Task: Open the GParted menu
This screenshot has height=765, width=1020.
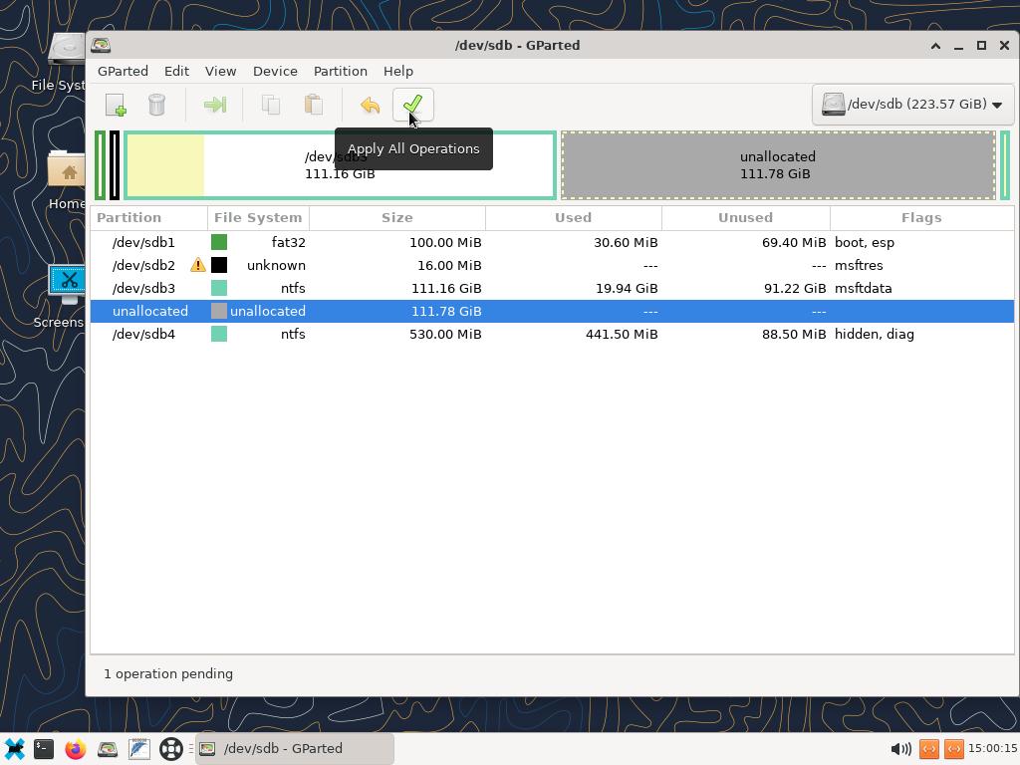Action: point(123,71)
